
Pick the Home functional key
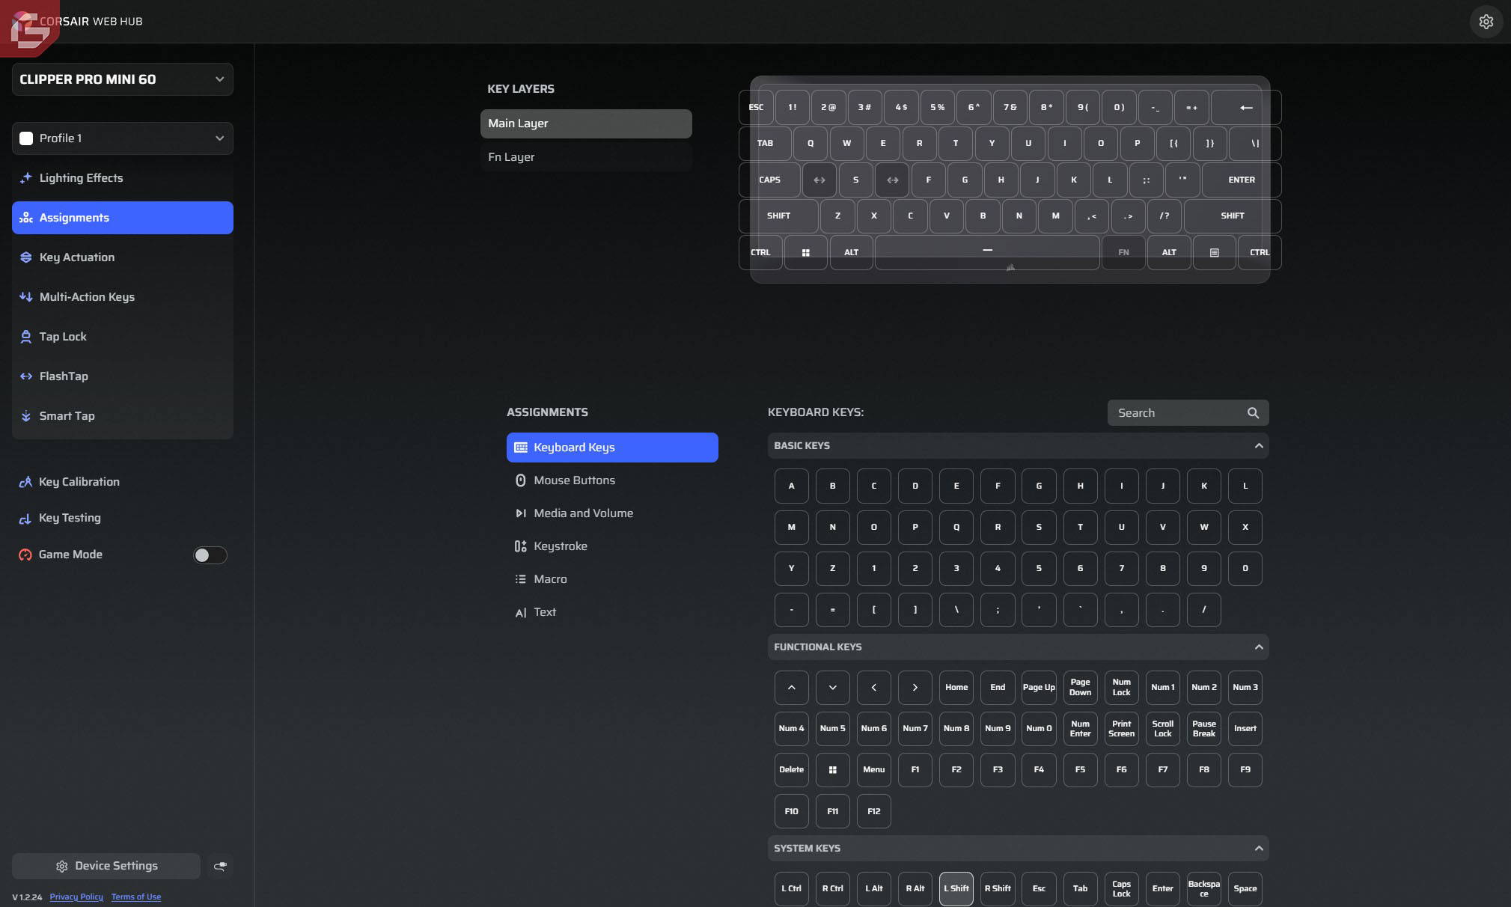click(956, 688)
